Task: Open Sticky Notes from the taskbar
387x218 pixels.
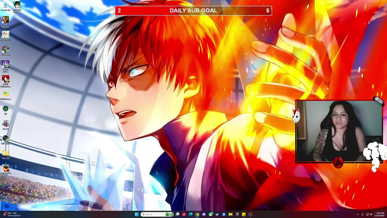Action: (244, 214)
